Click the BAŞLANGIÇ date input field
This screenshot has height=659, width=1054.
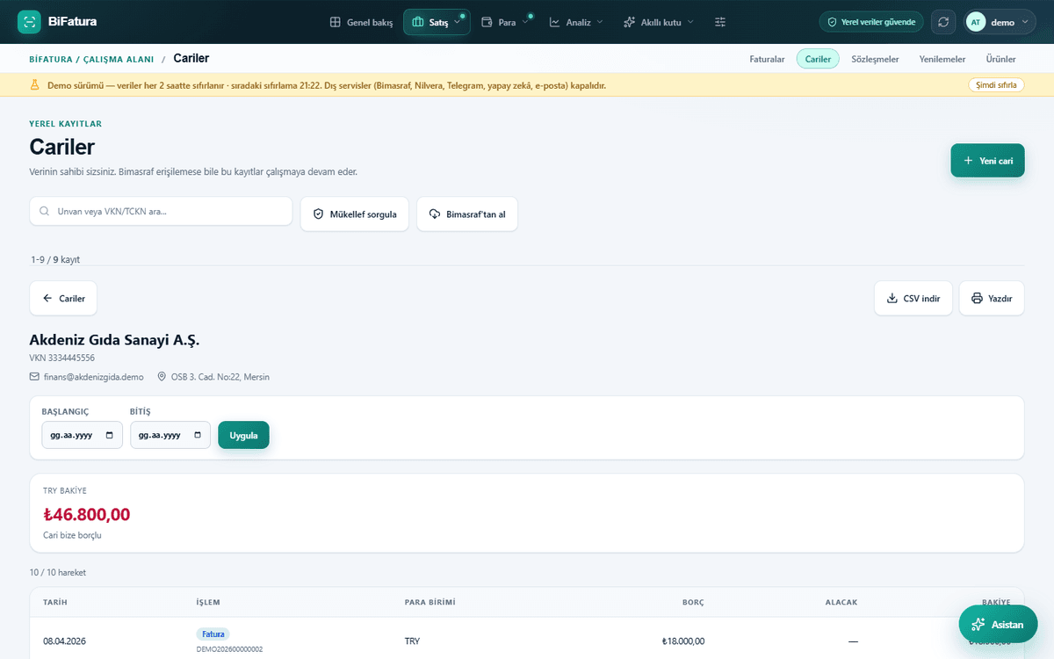coord(83,435)
